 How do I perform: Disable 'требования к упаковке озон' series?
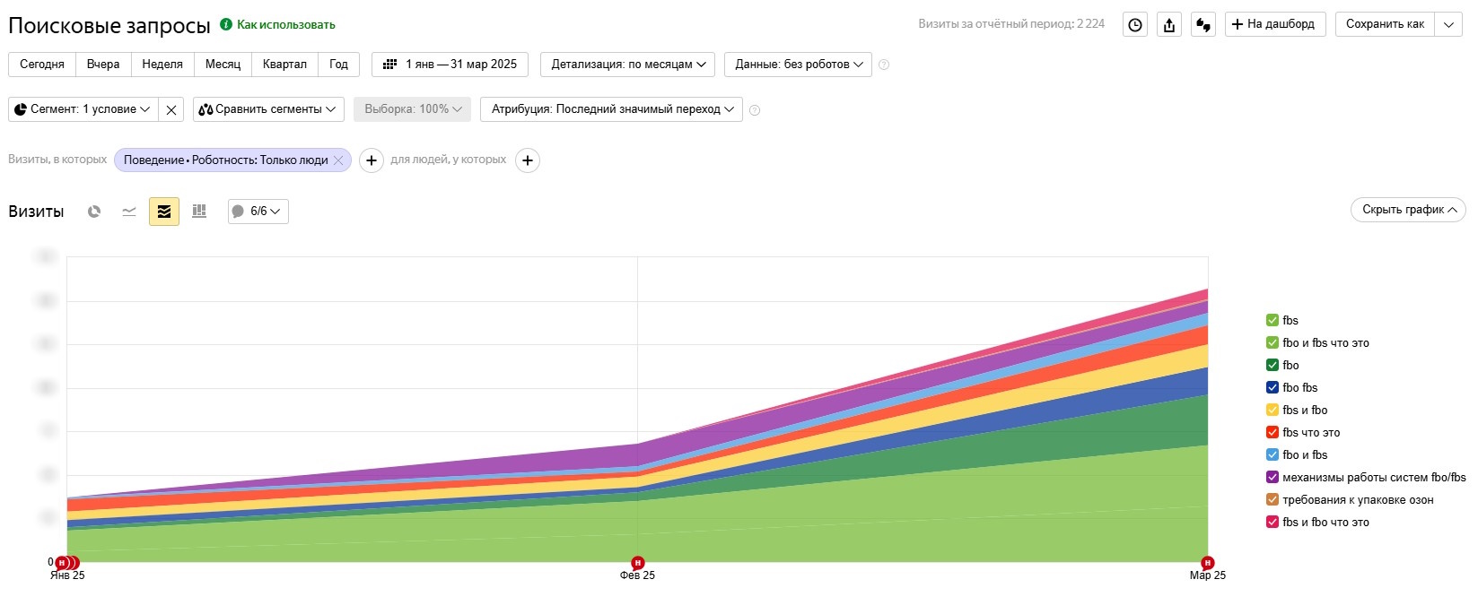click(x=1272, y=499)
